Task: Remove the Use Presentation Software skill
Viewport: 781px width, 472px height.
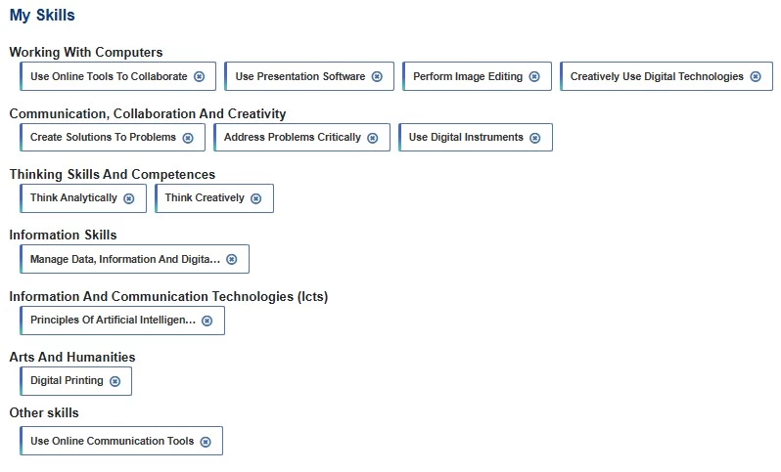Action: click(x=377, y=76)
